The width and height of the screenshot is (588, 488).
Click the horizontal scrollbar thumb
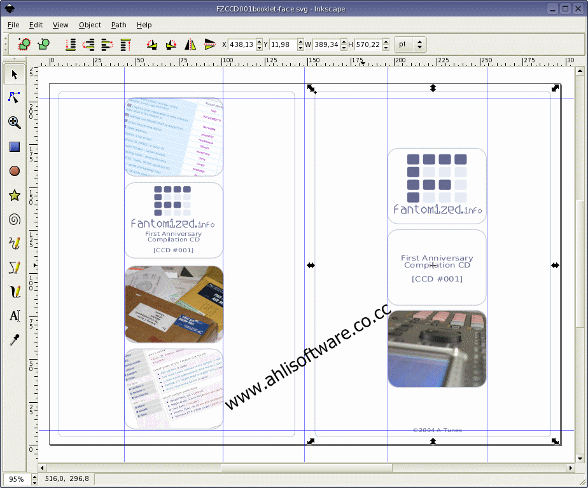click(306, 468)
